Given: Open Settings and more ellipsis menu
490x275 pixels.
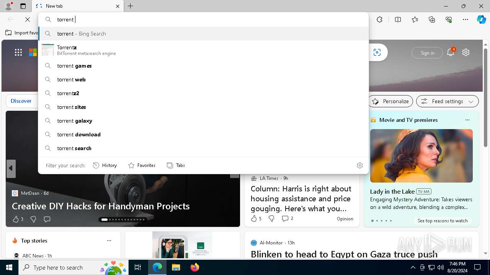Looking at the screenshot, I should pos(465,19).
